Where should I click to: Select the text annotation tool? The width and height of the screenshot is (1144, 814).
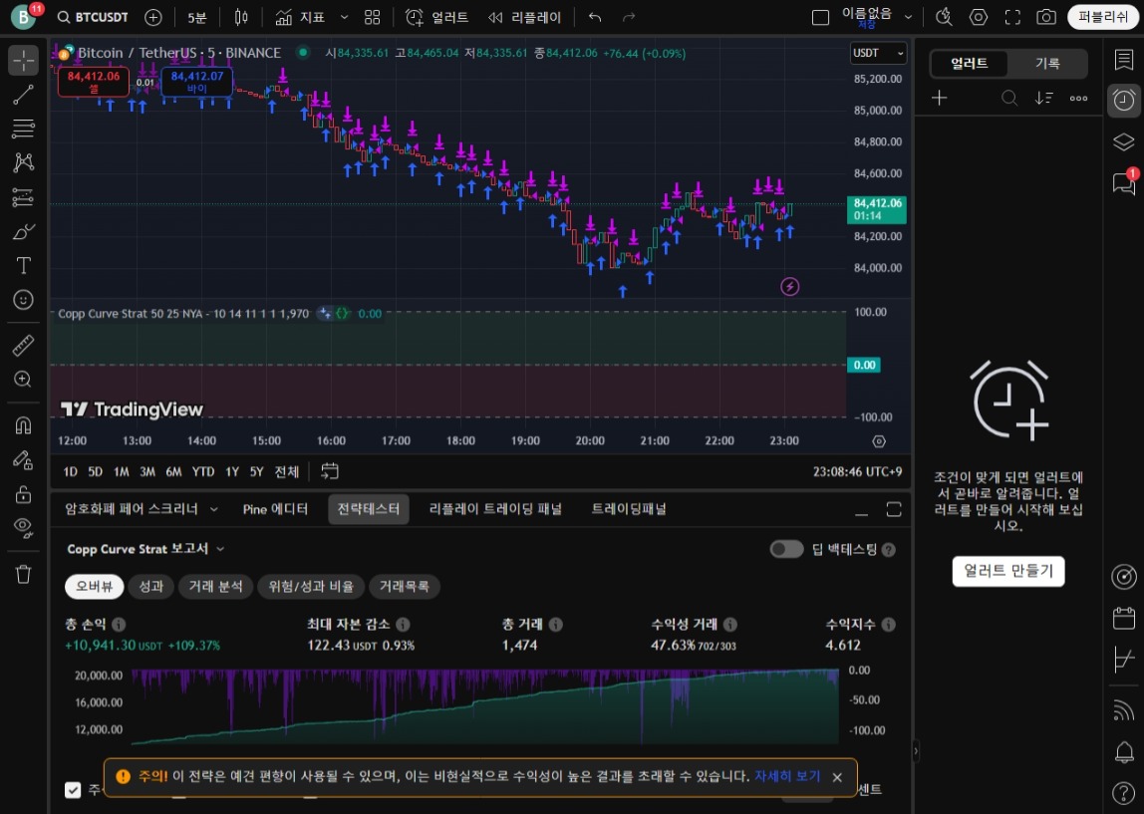pos(23,265)
